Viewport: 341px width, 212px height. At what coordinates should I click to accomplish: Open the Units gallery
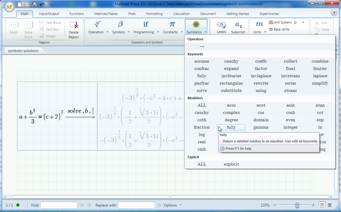[257, 27]
